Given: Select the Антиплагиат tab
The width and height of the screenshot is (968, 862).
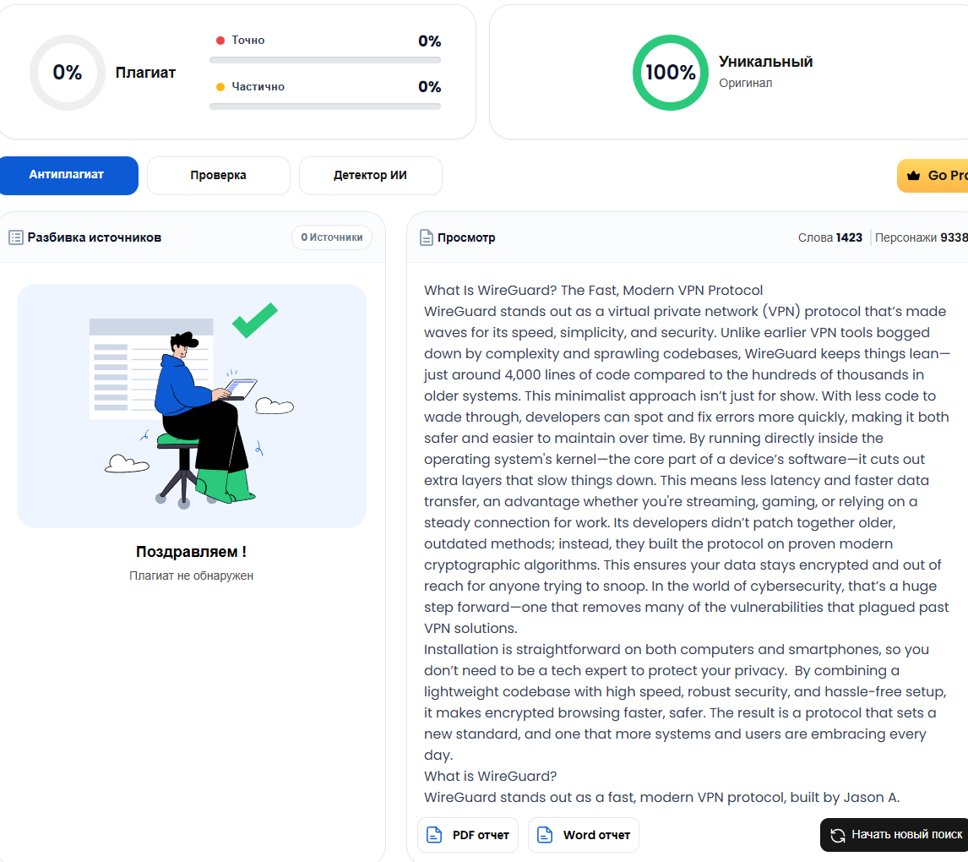Looking at the screenshot, I should click(x=67, y=176).
